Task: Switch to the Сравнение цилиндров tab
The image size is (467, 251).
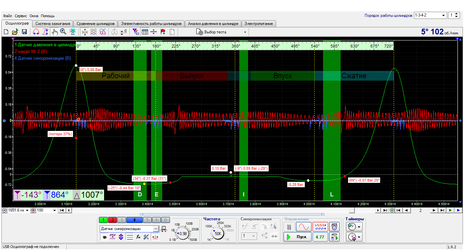Action: (96, 24)
